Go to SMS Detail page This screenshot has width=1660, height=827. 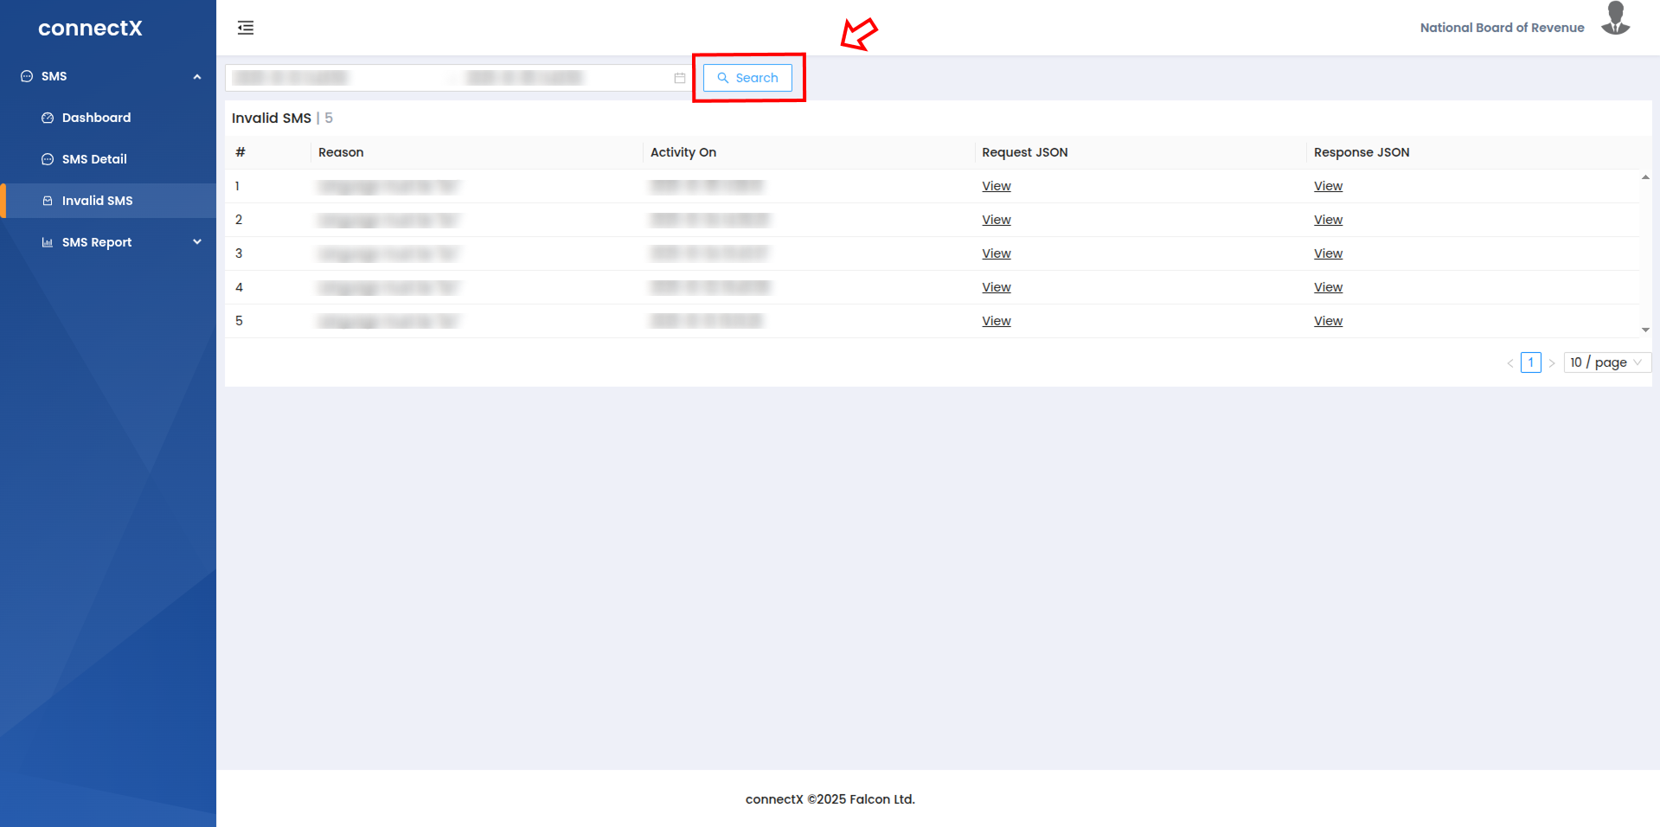coord(94,159)
